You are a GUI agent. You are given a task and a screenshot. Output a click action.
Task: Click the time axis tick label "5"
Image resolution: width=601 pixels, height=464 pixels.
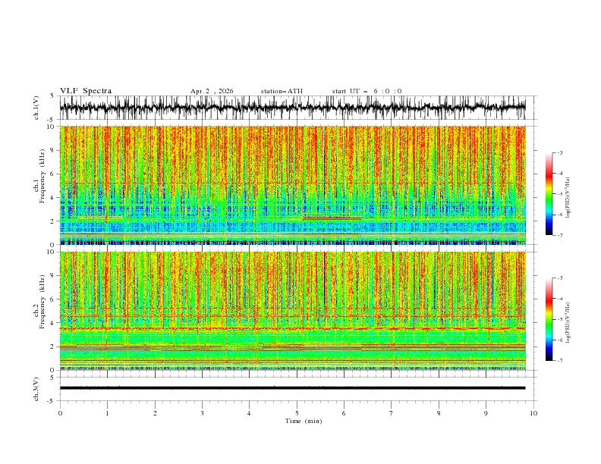pyautogui.click(x=297, y=413)
